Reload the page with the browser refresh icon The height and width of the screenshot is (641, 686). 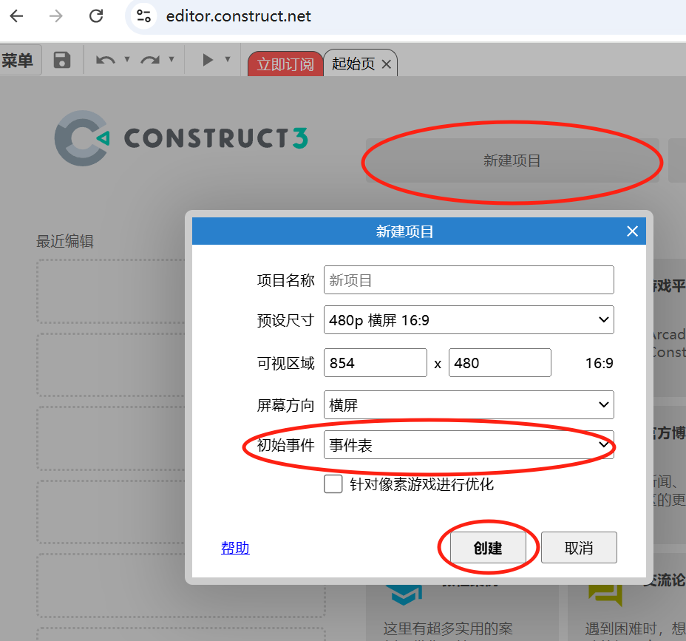[96, 15]
